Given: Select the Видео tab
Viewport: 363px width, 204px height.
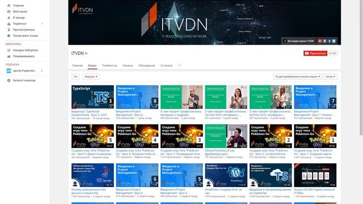Looking at the screenshot, I should tap(92, 66).
